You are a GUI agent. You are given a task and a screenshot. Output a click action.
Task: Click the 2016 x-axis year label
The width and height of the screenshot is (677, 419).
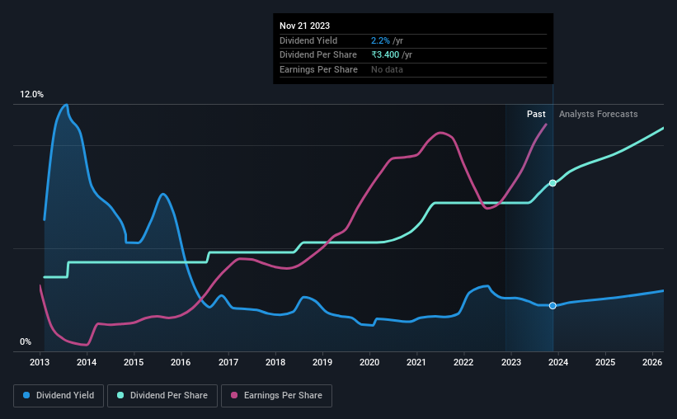181,362
